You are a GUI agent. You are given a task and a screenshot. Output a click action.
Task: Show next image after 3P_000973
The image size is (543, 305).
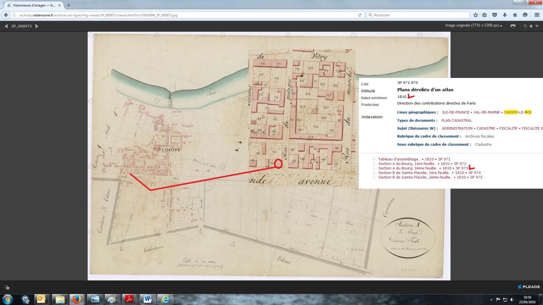tap(37, 26)
